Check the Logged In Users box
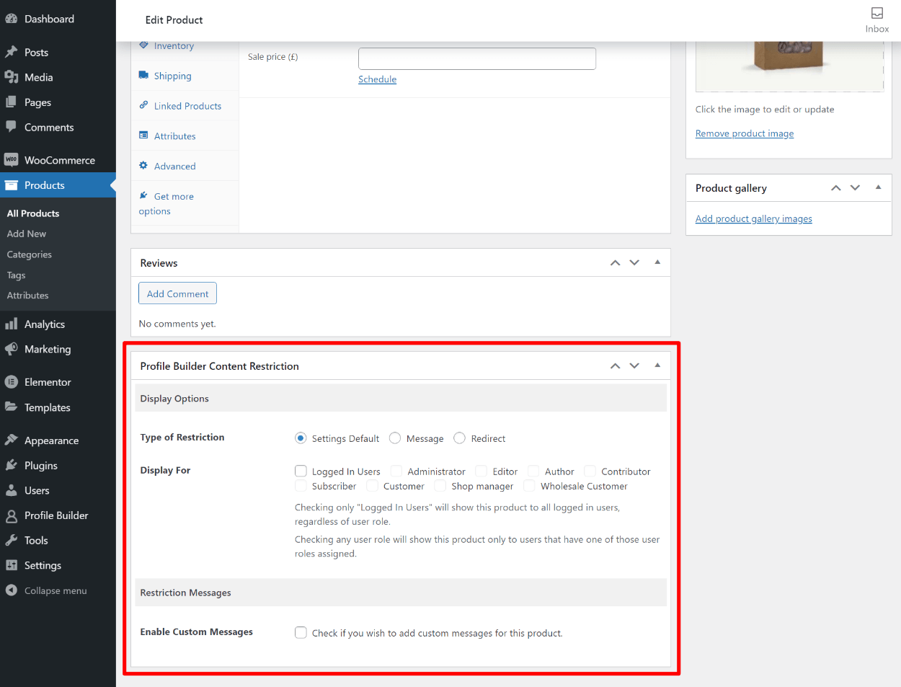 [x=301, y=471]
